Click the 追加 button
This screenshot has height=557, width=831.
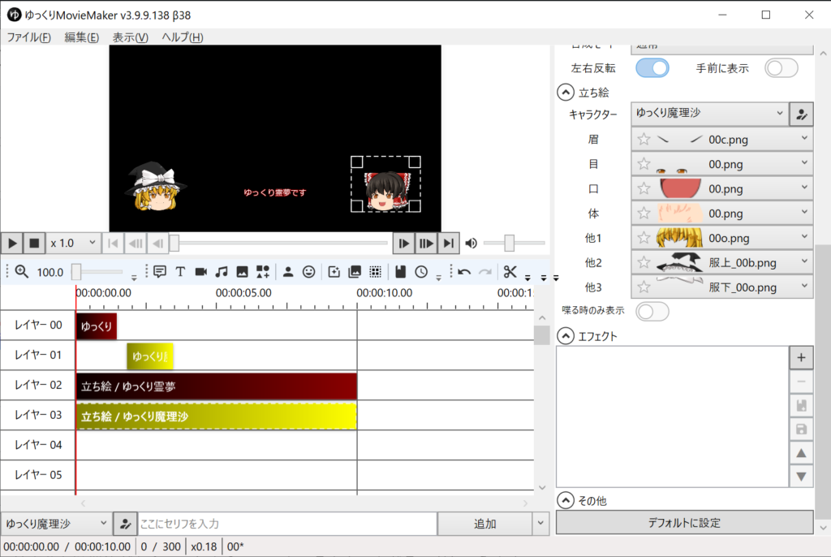coord(485,524)
